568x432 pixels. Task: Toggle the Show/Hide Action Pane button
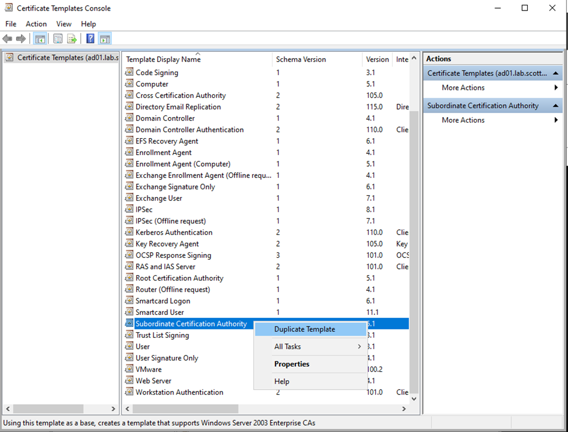[105, 39]
